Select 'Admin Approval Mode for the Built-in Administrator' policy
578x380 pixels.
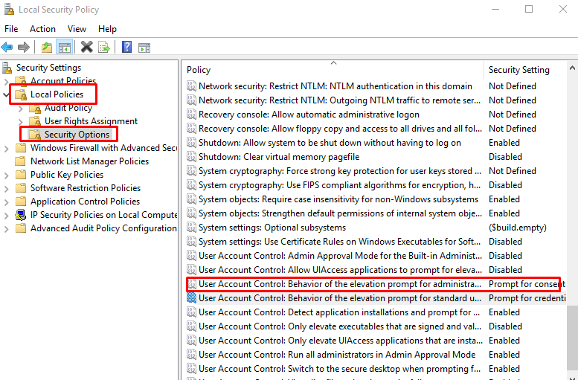coord(340,256)
